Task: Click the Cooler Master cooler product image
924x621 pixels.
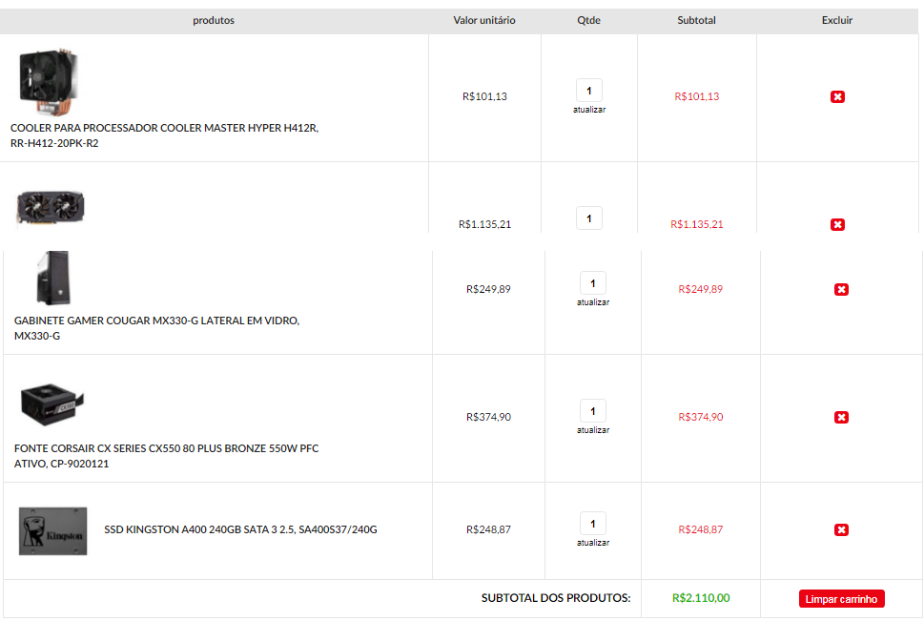Action: [x=49, y=82]
